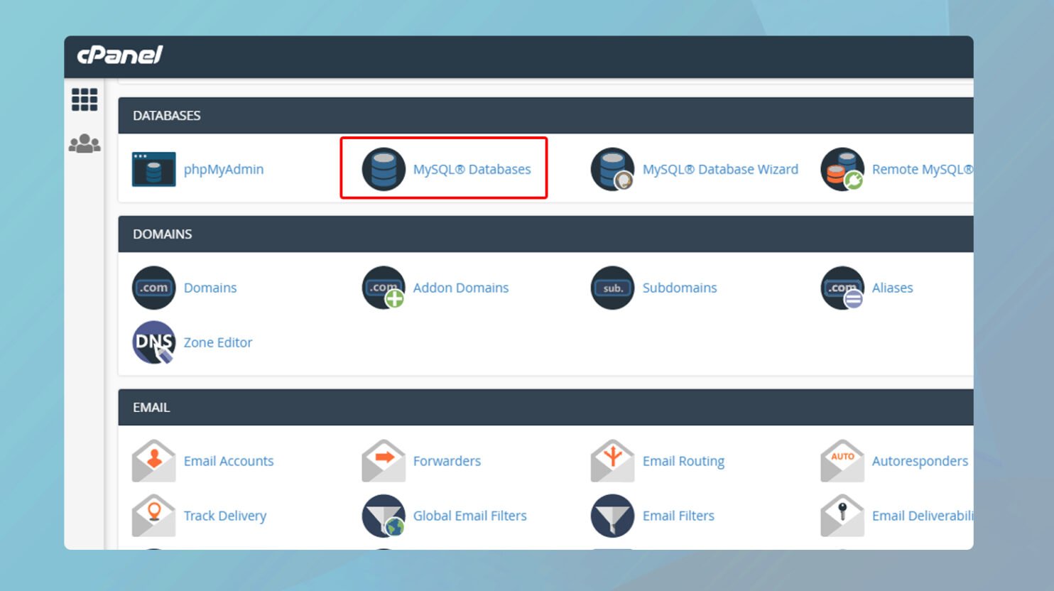Image resolution: width=1054 pixels, height=591 pixels.
Task: Click the Aliases icon
Action: click(x=842, y=288)
